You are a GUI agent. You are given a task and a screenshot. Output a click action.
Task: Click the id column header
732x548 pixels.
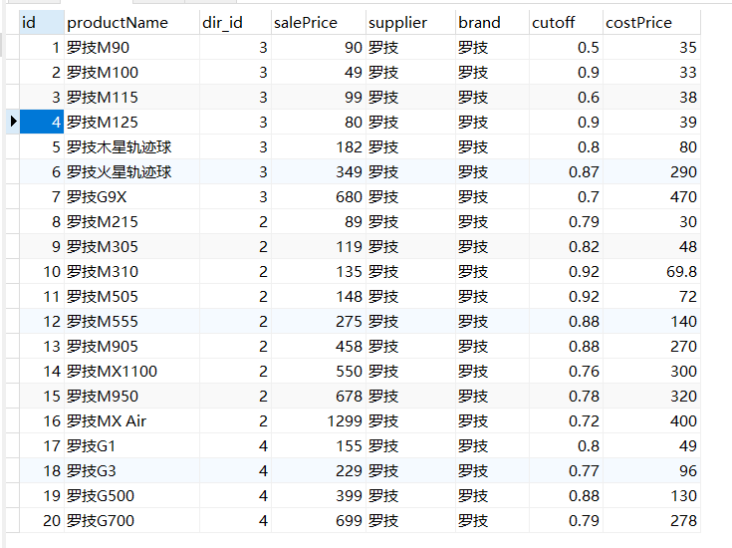coord(42,23)
